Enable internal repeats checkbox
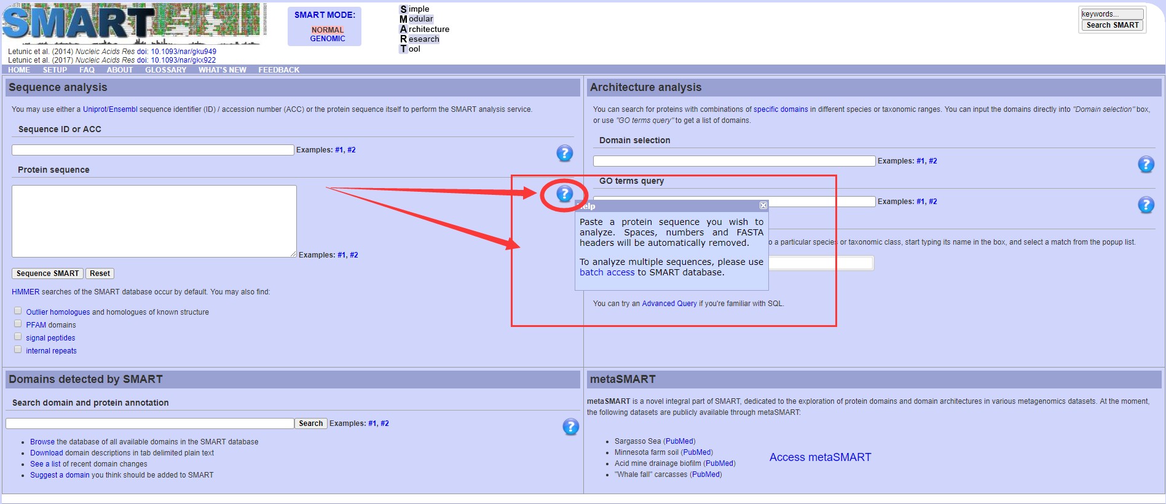The width and height of the screenshot is (1166, 504). (x=18, y=350)
